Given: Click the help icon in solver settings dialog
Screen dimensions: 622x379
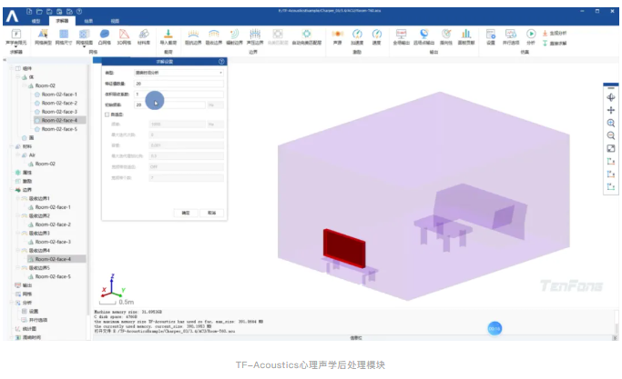Looking at the screenshot, I should pyautogui.click(x=221, y=62).
